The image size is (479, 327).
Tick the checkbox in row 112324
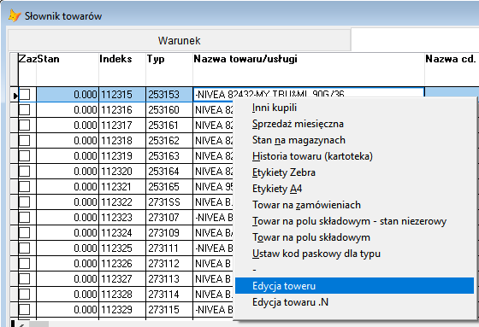(x=25, y=232)
